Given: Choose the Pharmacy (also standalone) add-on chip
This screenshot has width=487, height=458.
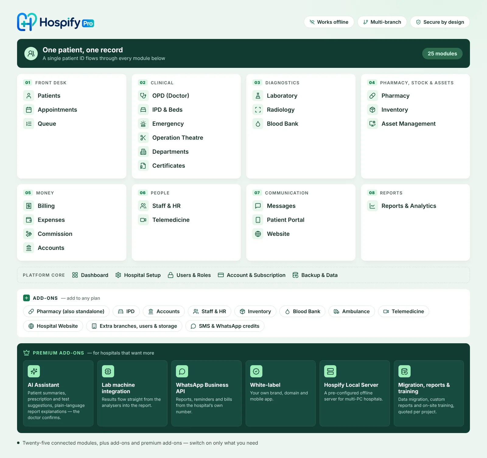Looking at the screenshot, I should coord(66,311).
